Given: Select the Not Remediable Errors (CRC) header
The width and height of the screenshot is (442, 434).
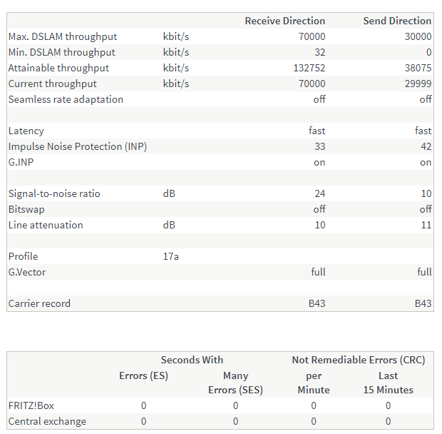Looking at the screenshot, I should [358, 360].
